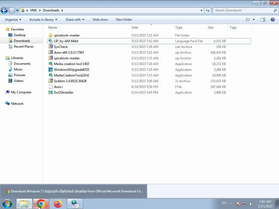
Task: Click the 8/14/2015 5:50 PM date cell
Action: click(145, 87)
